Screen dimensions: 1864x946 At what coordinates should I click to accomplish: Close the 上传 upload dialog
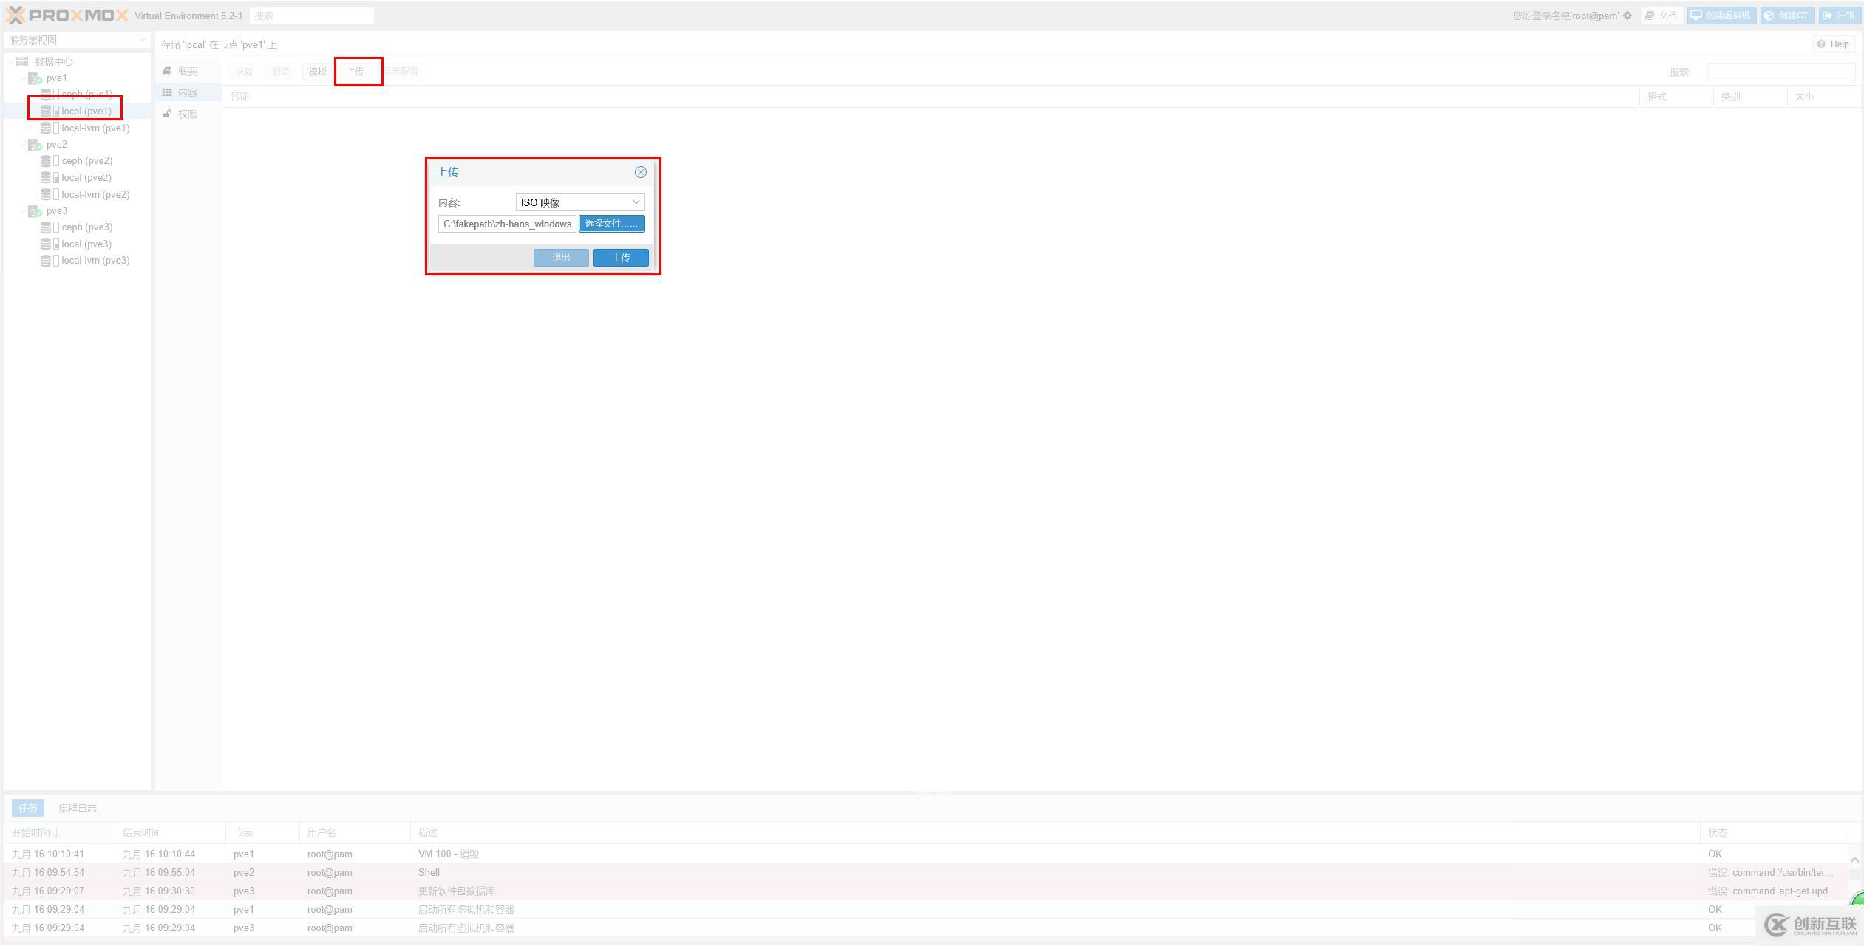pyautogui.click(x=640, y=172)
